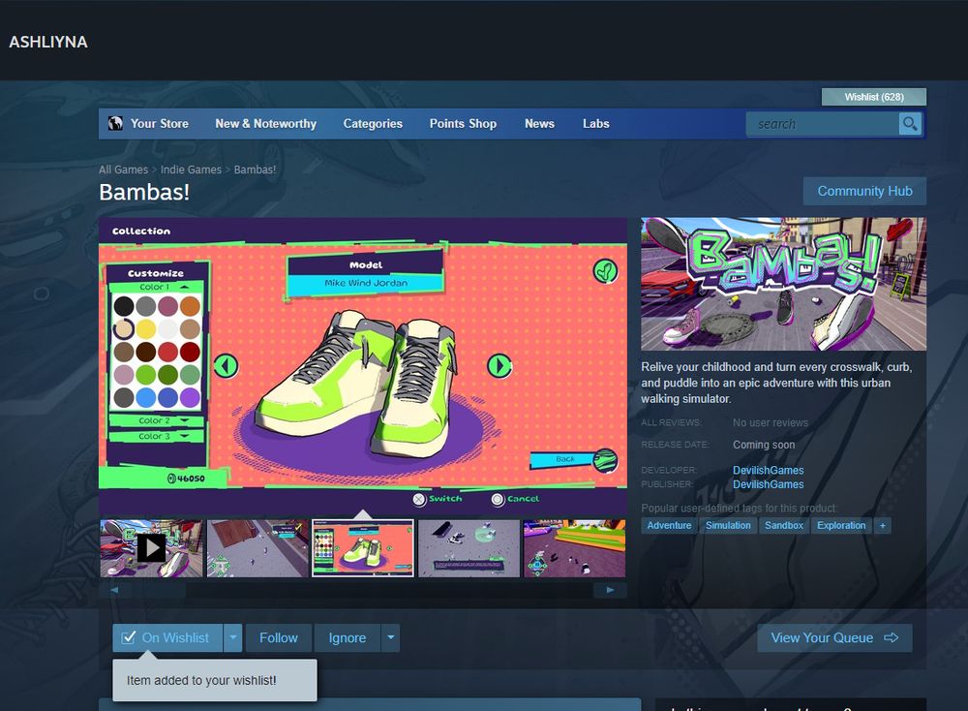968x711 pixels.
Task: Expand the Color 1 section
Action: click(x=156, y=288)
